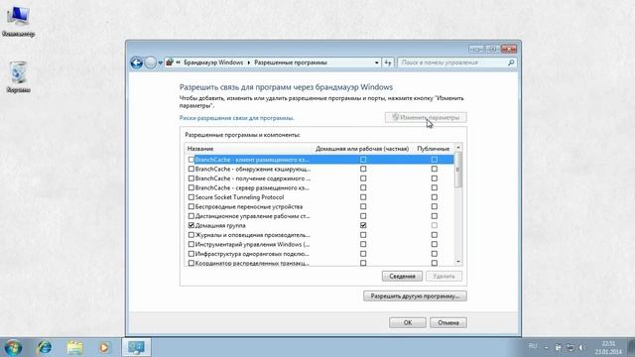Select 'Разрешенные программы' breadcrumb
This screenshot has height=357, width=635.
pos(291,62)
